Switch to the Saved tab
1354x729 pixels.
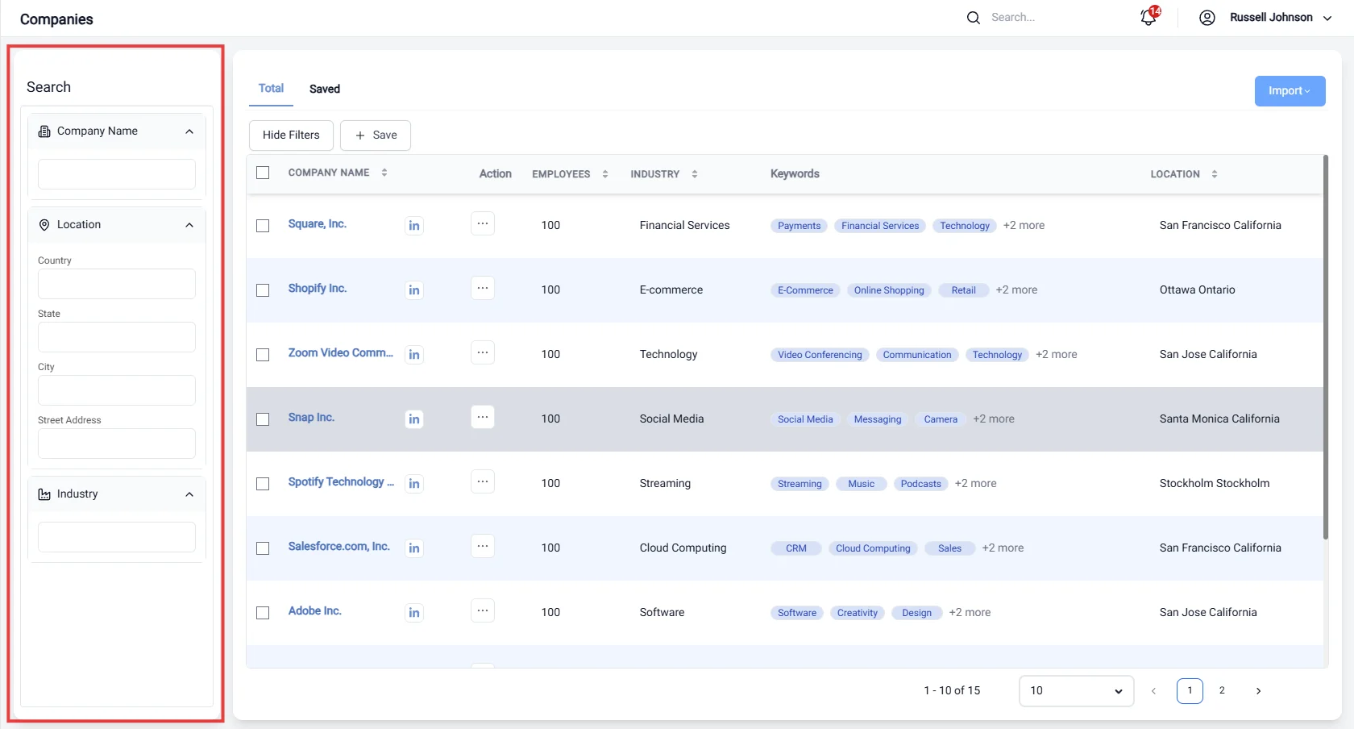coord(325,89)
